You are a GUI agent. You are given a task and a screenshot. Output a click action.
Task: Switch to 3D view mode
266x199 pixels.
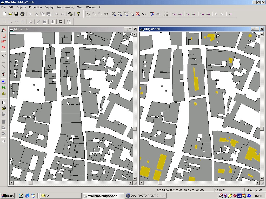coord(106,14)
